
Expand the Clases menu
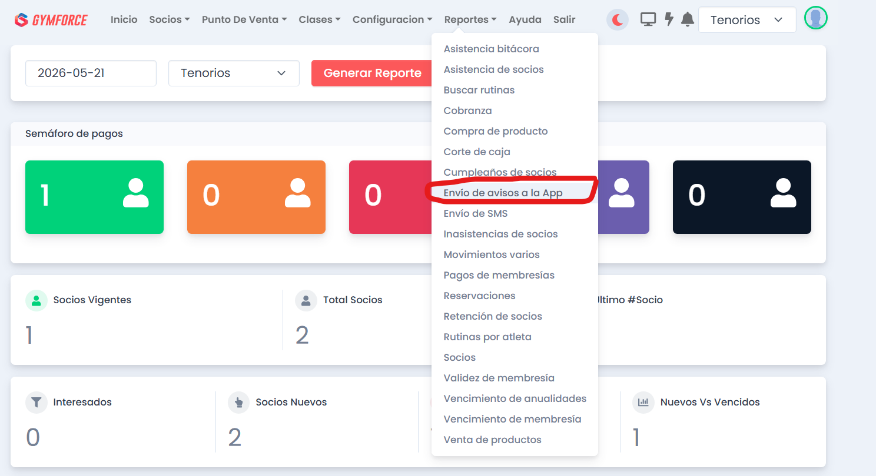[320, 19]
